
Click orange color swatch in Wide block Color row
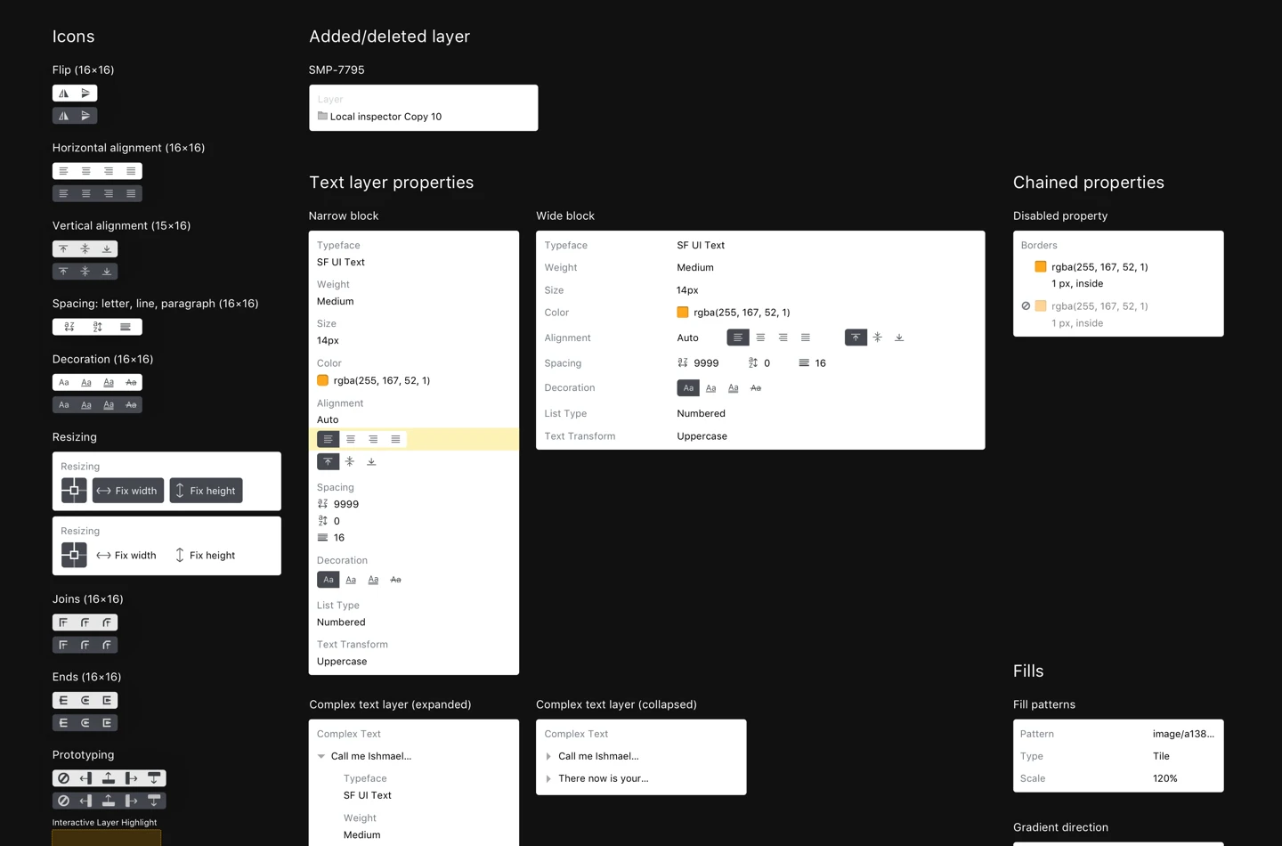coord(683,313)
